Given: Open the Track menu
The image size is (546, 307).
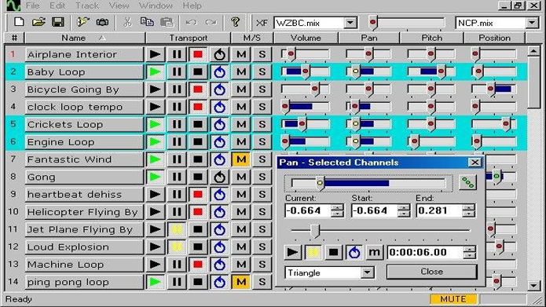Looking at the screenshot, I should [x=87, y=5].
